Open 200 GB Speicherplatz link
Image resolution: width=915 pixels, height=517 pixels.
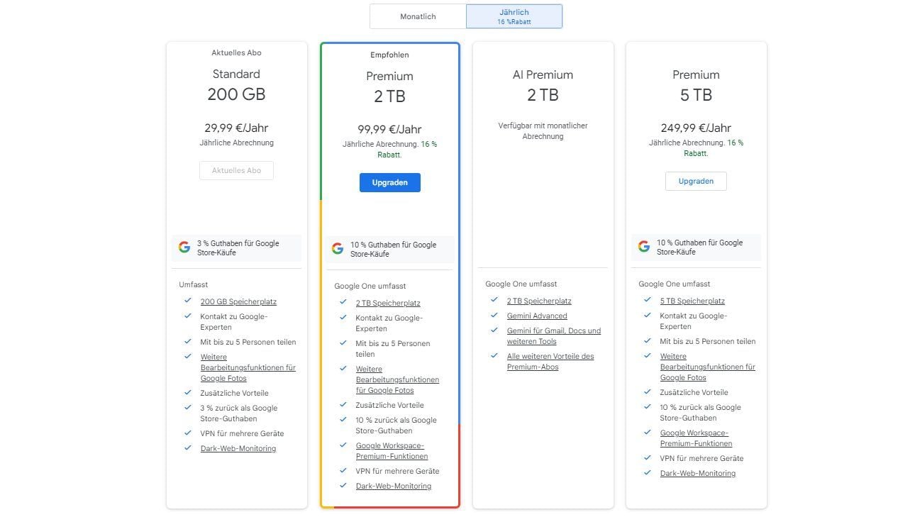coord(238,301)
